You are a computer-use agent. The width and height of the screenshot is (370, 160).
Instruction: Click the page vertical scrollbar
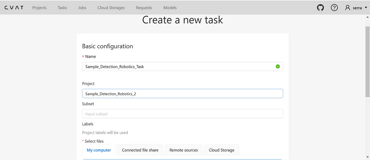367,60
